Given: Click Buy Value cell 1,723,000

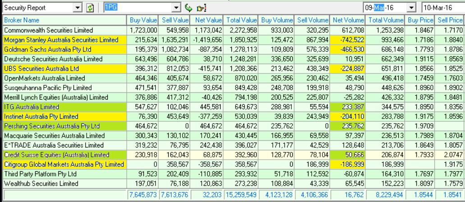Looking at the screenshot, I should tap(143, 30).
